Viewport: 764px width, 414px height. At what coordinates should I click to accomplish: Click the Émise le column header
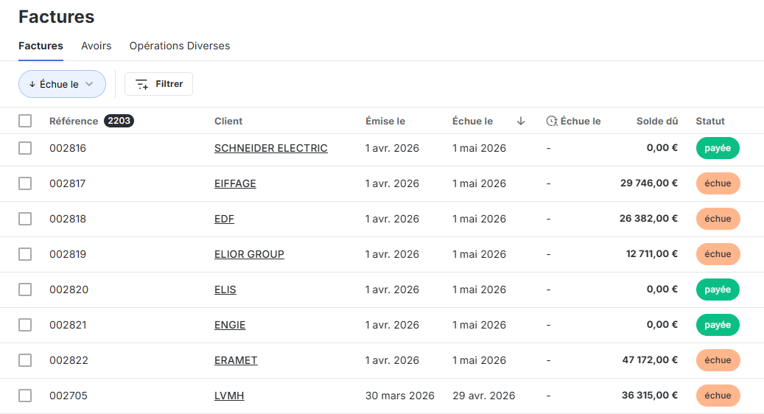tap(385, 121)
